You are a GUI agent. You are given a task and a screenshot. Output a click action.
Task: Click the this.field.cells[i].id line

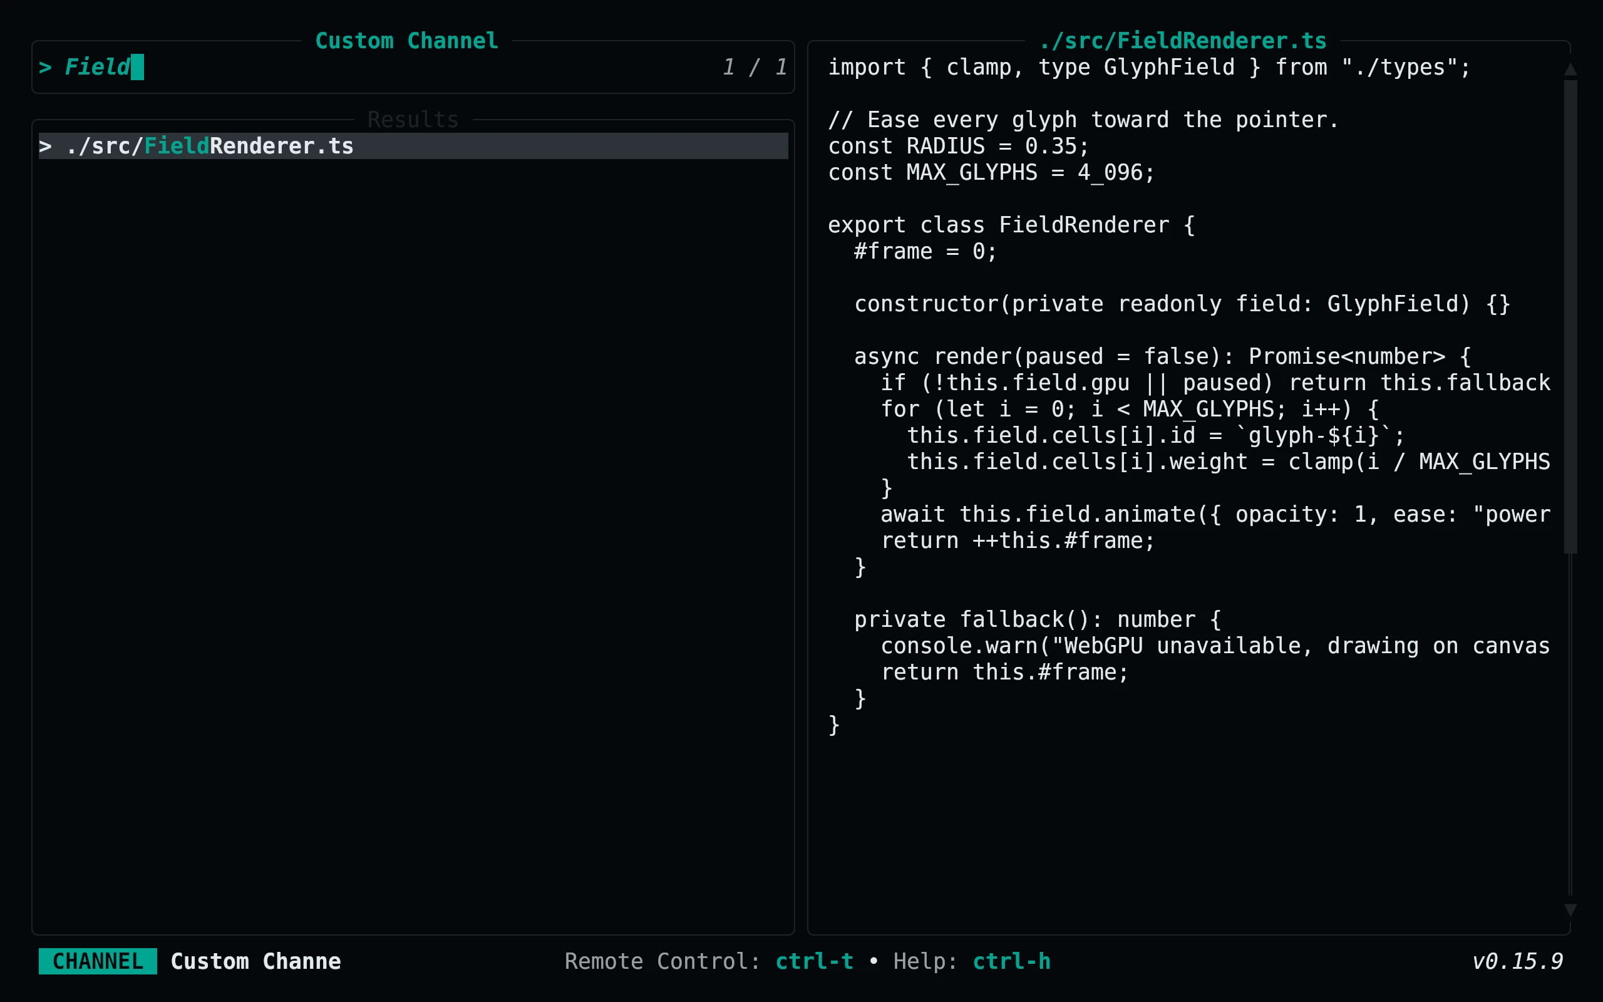point(1156,435)
